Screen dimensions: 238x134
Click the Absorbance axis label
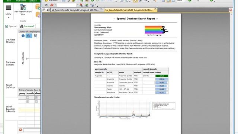click(x=23, y=58)
